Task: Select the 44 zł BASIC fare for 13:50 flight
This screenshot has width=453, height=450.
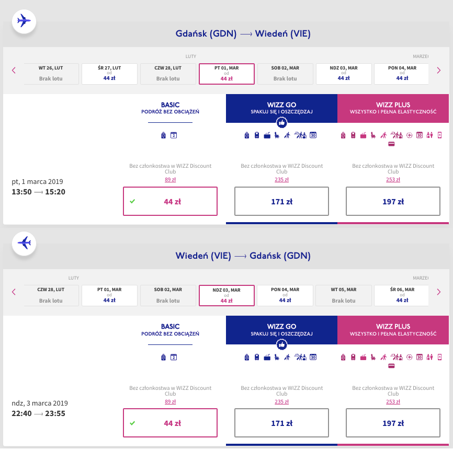Action: pos(170,201)
